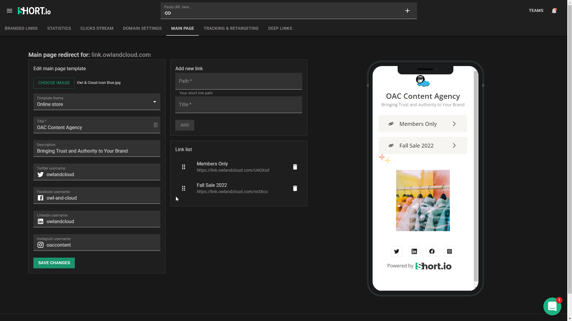Click chevron on Fall Sale 2022 preview card

454,146
